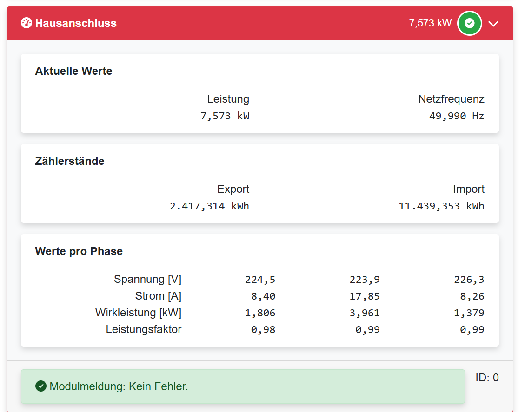
Task: Click the Hausanschluss header title
Action: coord(76,23)
